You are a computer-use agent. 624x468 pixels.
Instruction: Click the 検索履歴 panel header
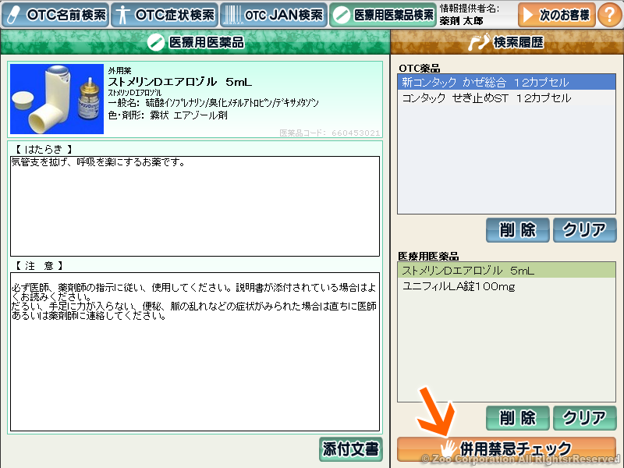tap(507, 42)
